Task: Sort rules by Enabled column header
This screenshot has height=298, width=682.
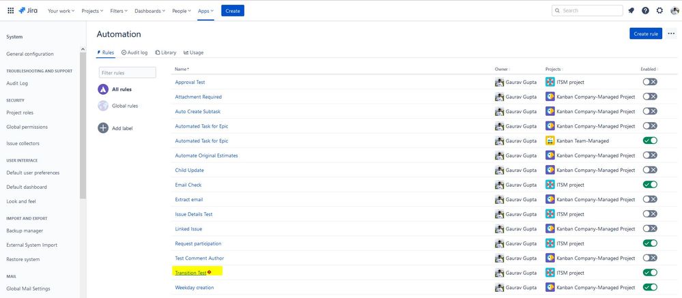Action: 649,69
